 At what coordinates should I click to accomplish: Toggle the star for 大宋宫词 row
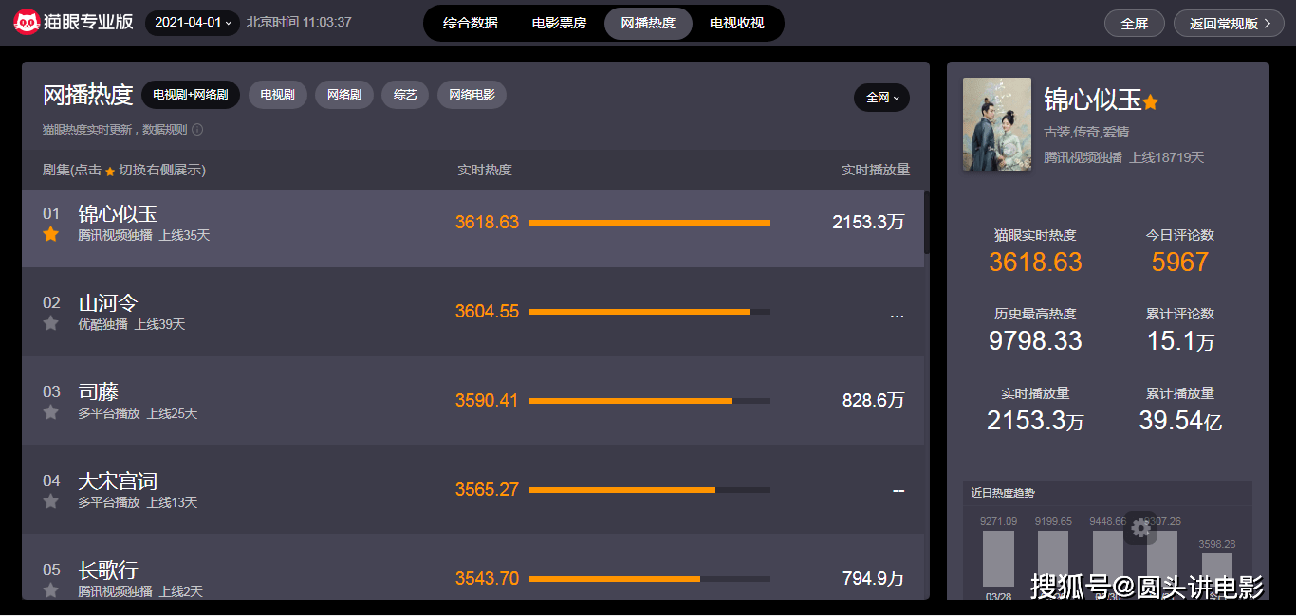pos(51,501)
